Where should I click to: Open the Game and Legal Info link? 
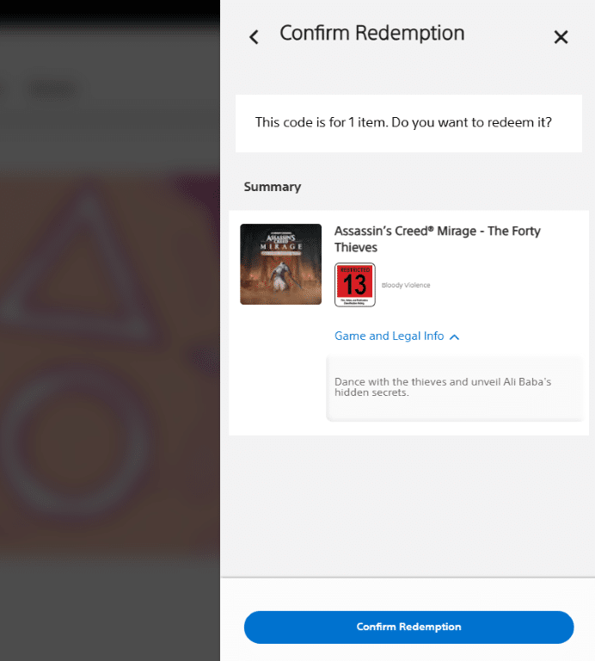390,336
